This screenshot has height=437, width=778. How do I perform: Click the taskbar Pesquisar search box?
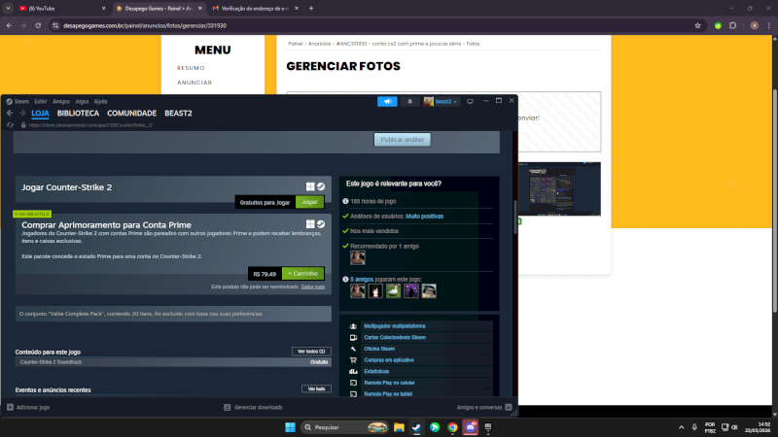pos(345,427)
